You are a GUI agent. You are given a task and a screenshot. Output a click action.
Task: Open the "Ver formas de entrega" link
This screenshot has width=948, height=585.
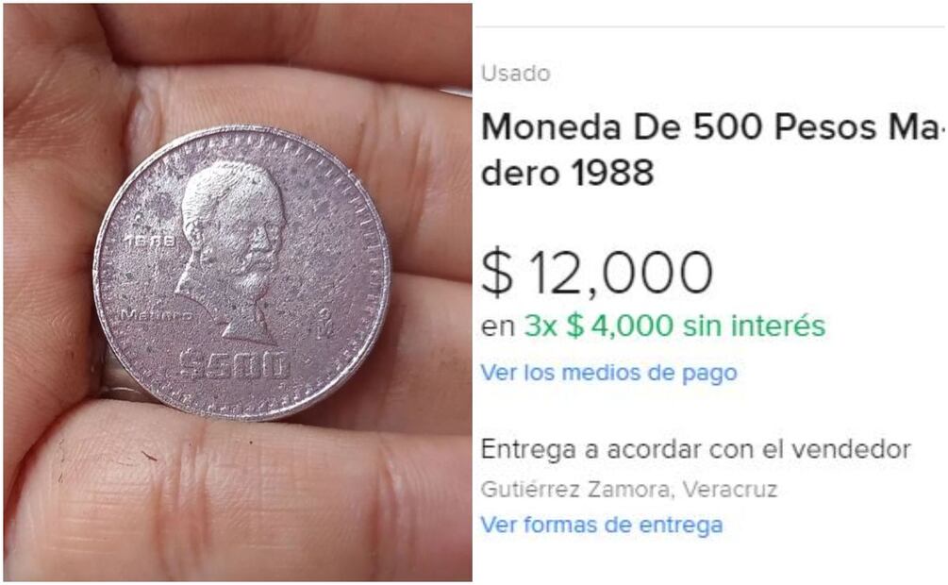click(601, 524)
